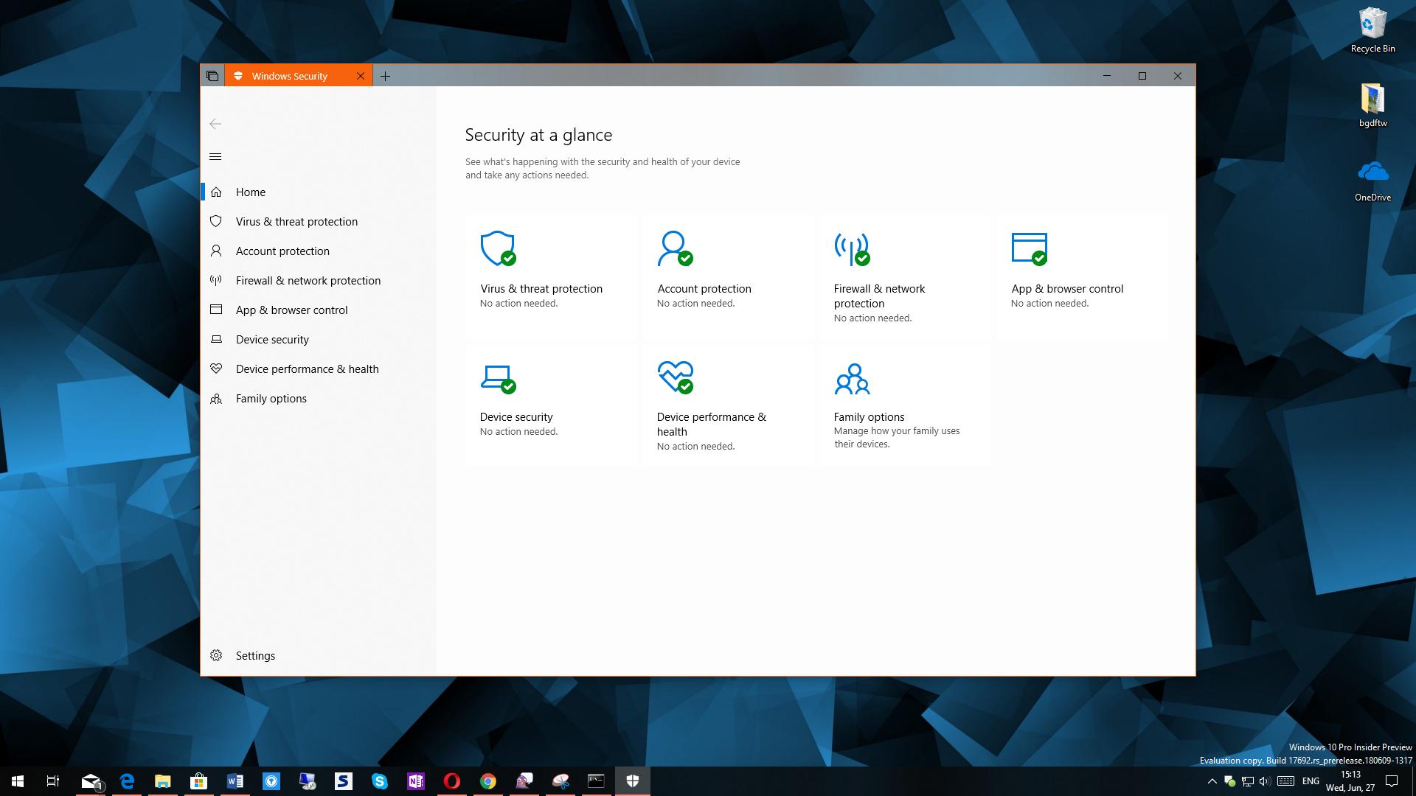Select Family options in the sidebar
Image resolution: width=1416 pixels, height=796 pixels.
pos(319,398)
